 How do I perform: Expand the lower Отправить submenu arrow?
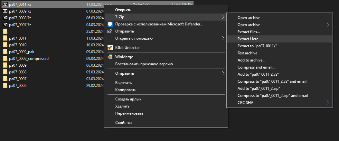point(223,73)
